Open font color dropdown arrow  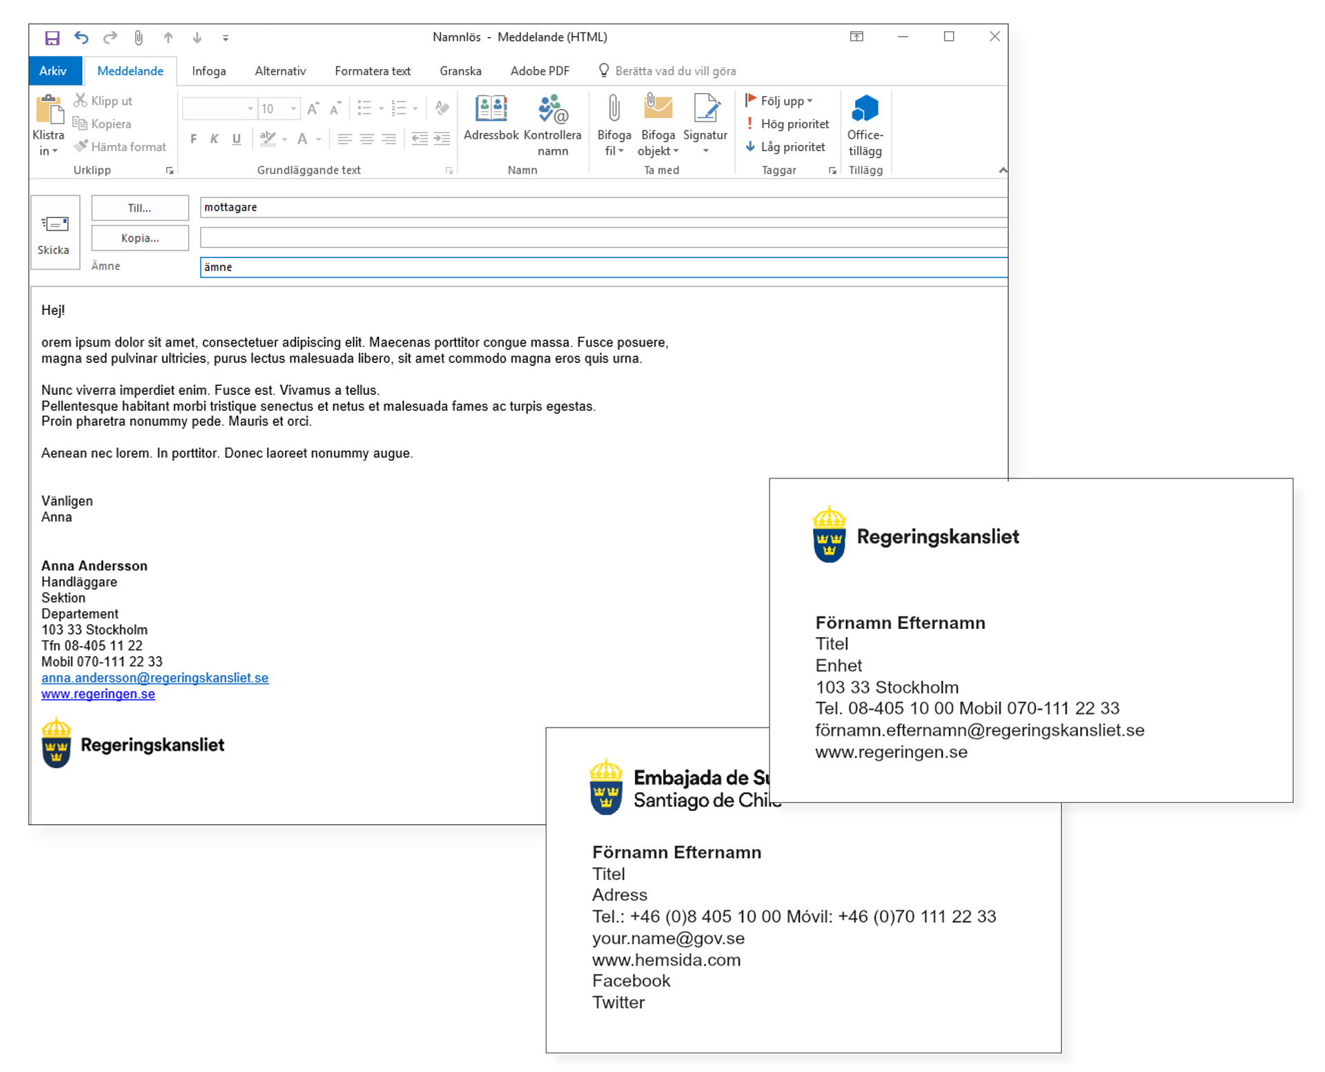pos(319,140)
